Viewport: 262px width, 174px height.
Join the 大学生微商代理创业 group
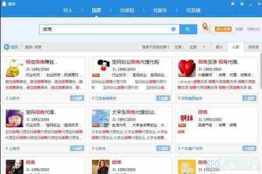[163, 148]
